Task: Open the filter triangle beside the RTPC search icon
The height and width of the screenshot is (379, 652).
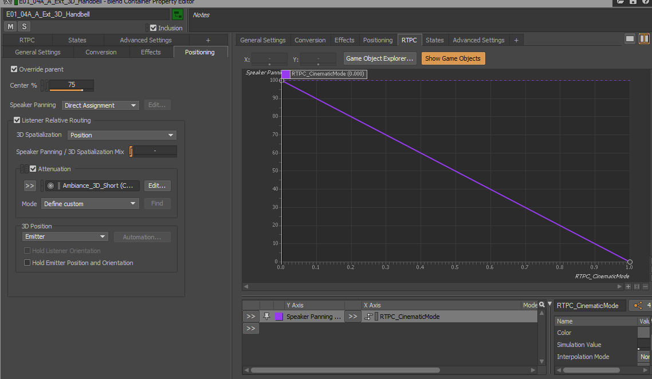Action: click(549, 305)
